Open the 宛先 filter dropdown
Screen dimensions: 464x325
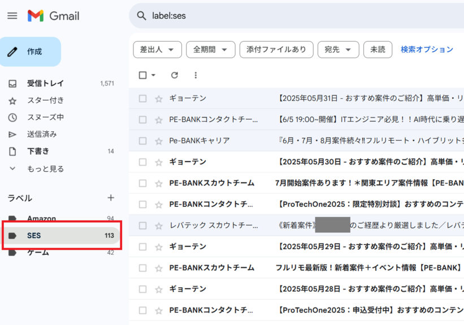(x=338, y=49)
